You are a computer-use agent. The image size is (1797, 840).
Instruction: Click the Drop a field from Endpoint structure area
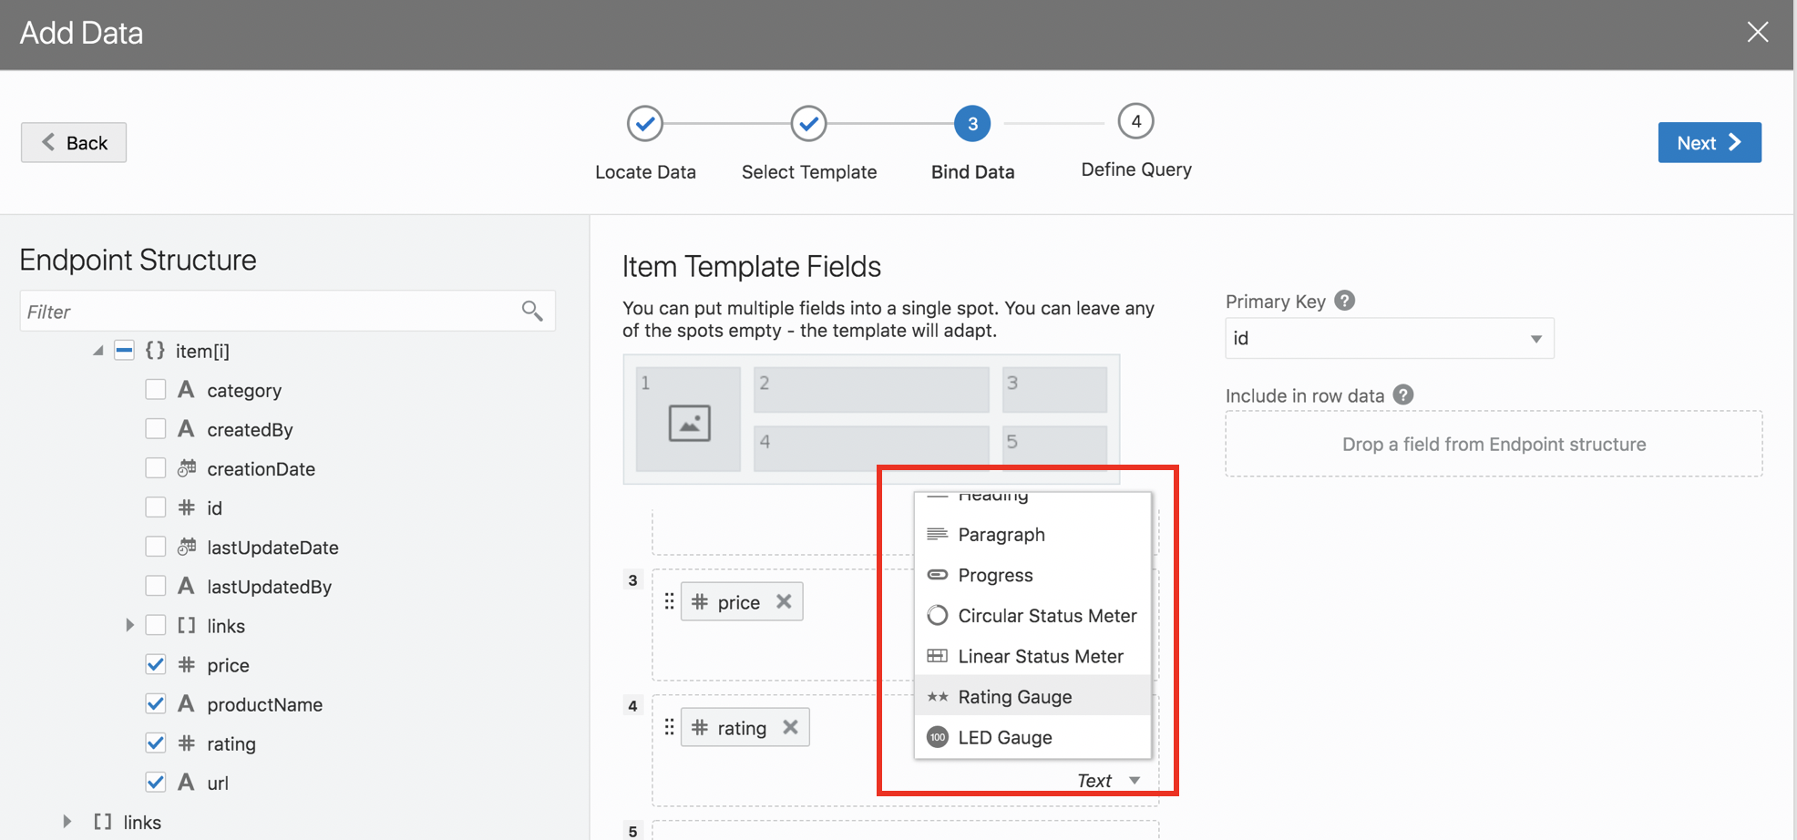tap(1494, 444)
